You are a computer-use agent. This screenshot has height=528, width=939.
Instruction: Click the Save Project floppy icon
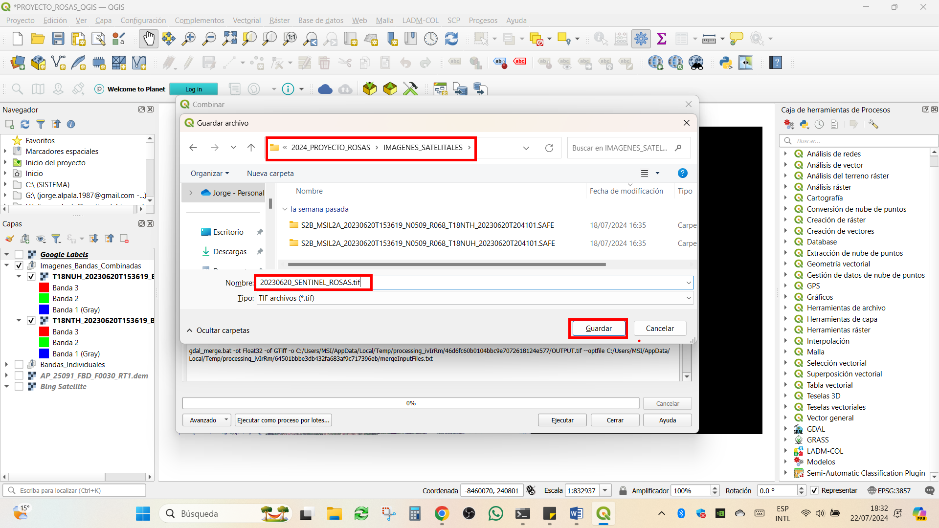58,39
